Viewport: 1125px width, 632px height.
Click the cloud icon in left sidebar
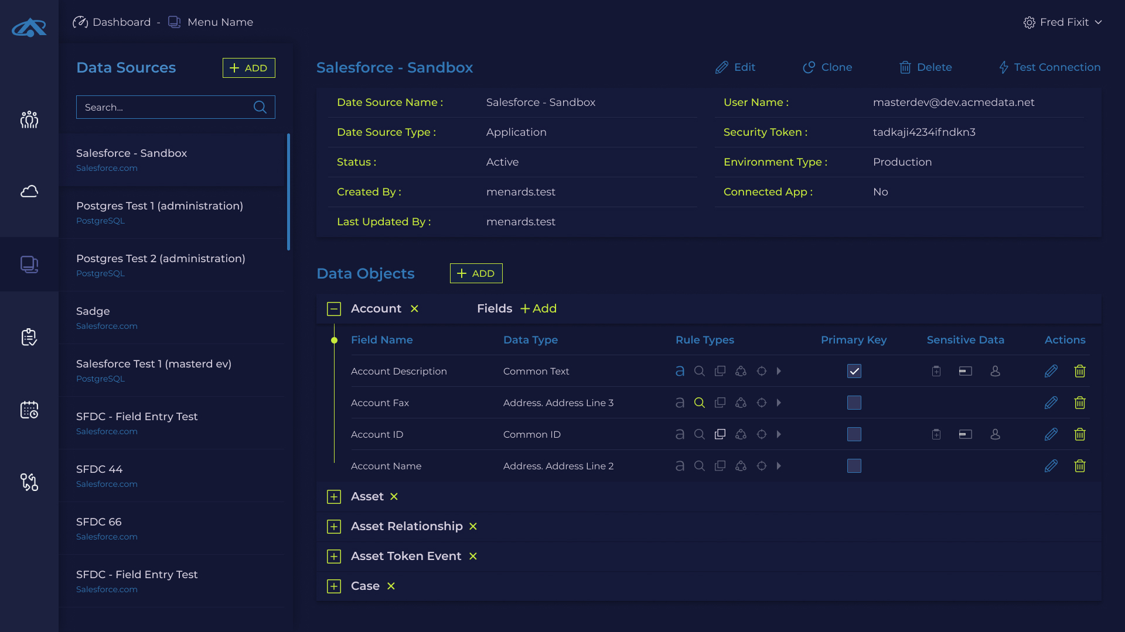[x=29, y=191]
